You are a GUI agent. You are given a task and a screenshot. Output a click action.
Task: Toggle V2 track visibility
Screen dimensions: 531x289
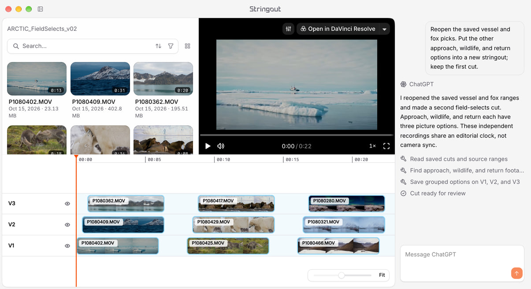click(x=67, y=225)
